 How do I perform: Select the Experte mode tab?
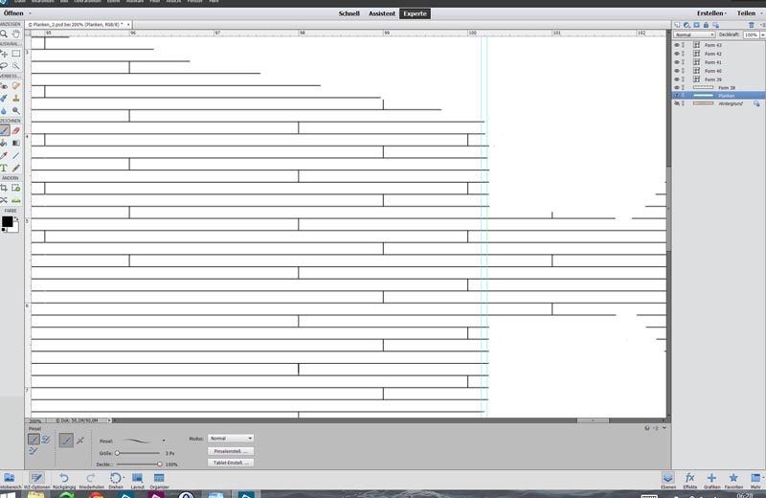[x=415, y=13]
